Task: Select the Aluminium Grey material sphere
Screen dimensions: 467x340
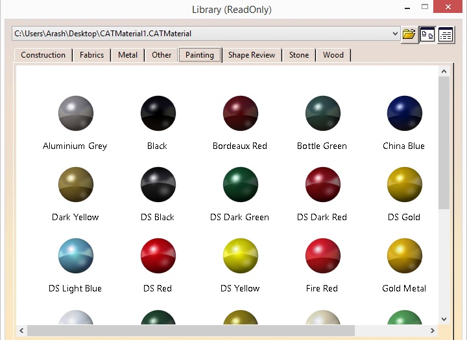Action: (x=75, y=113)
